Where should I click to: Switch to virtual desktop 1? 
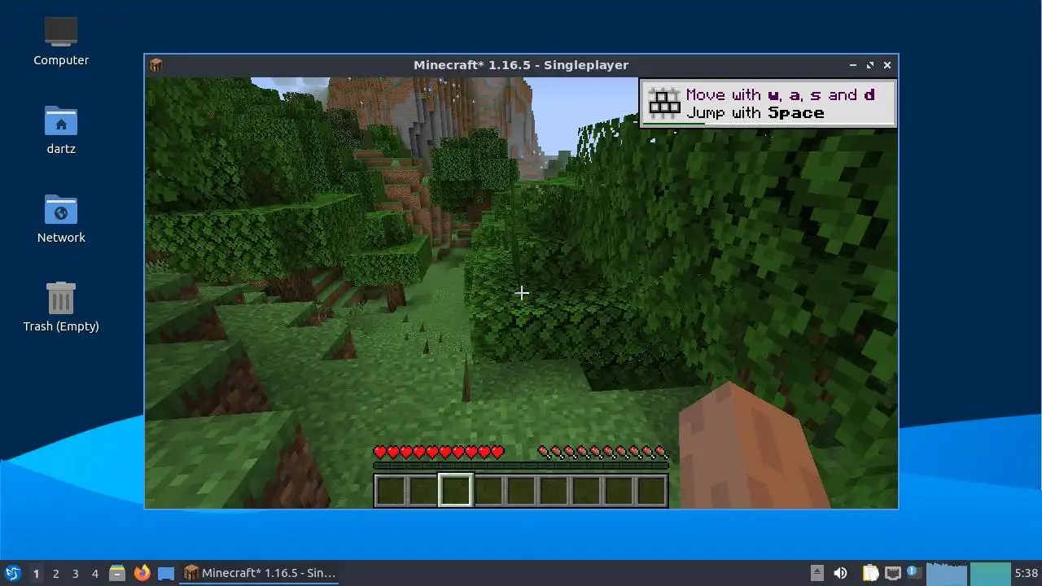tap(36, 573)
